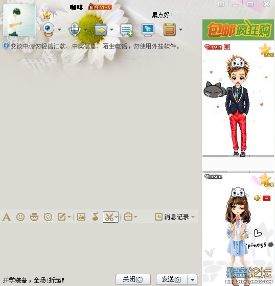
Task: Click the yellow star level icon
Action: click(47, 15)
